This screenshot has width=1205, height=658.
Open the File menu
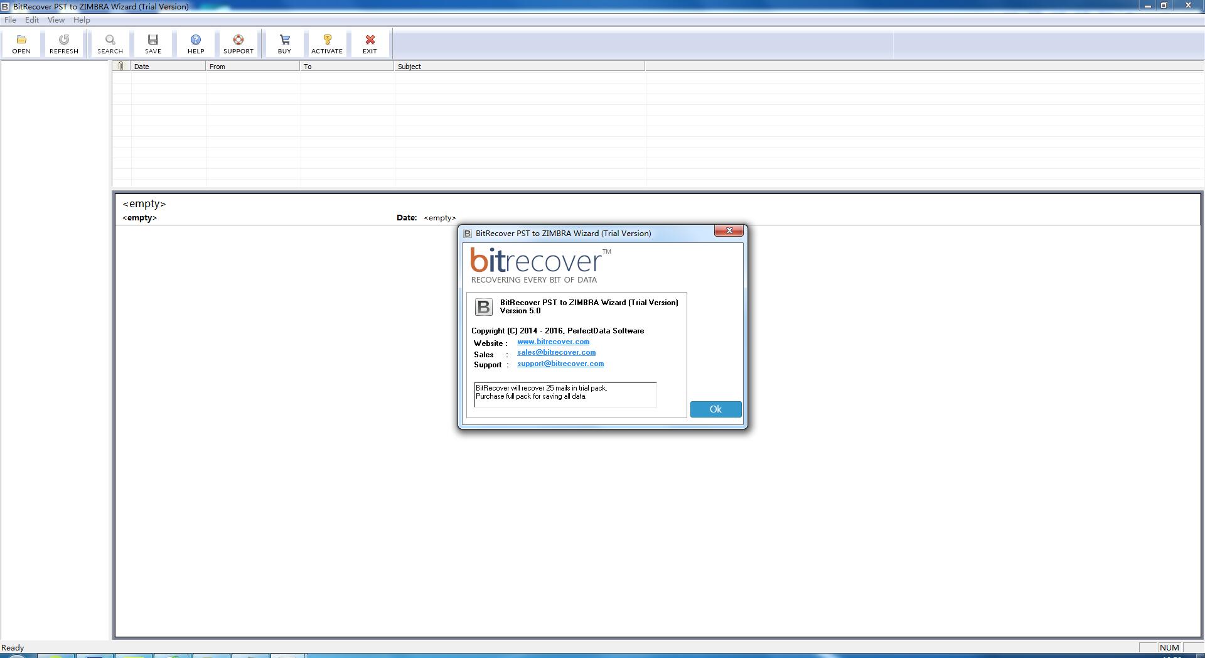10,19
